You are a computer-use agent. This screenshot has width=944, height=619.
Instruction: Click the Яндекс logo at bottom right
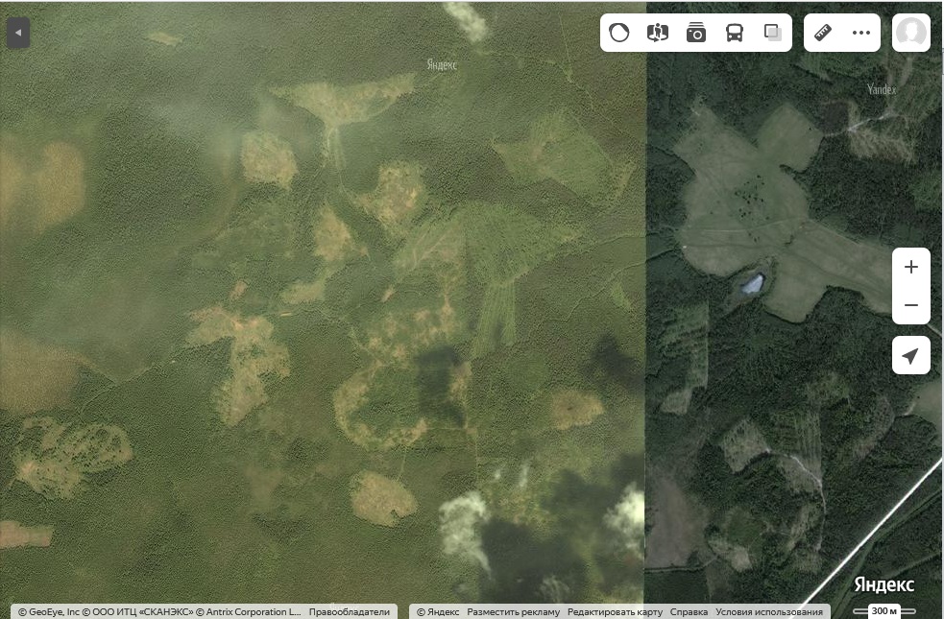click(x=883, y=584)
